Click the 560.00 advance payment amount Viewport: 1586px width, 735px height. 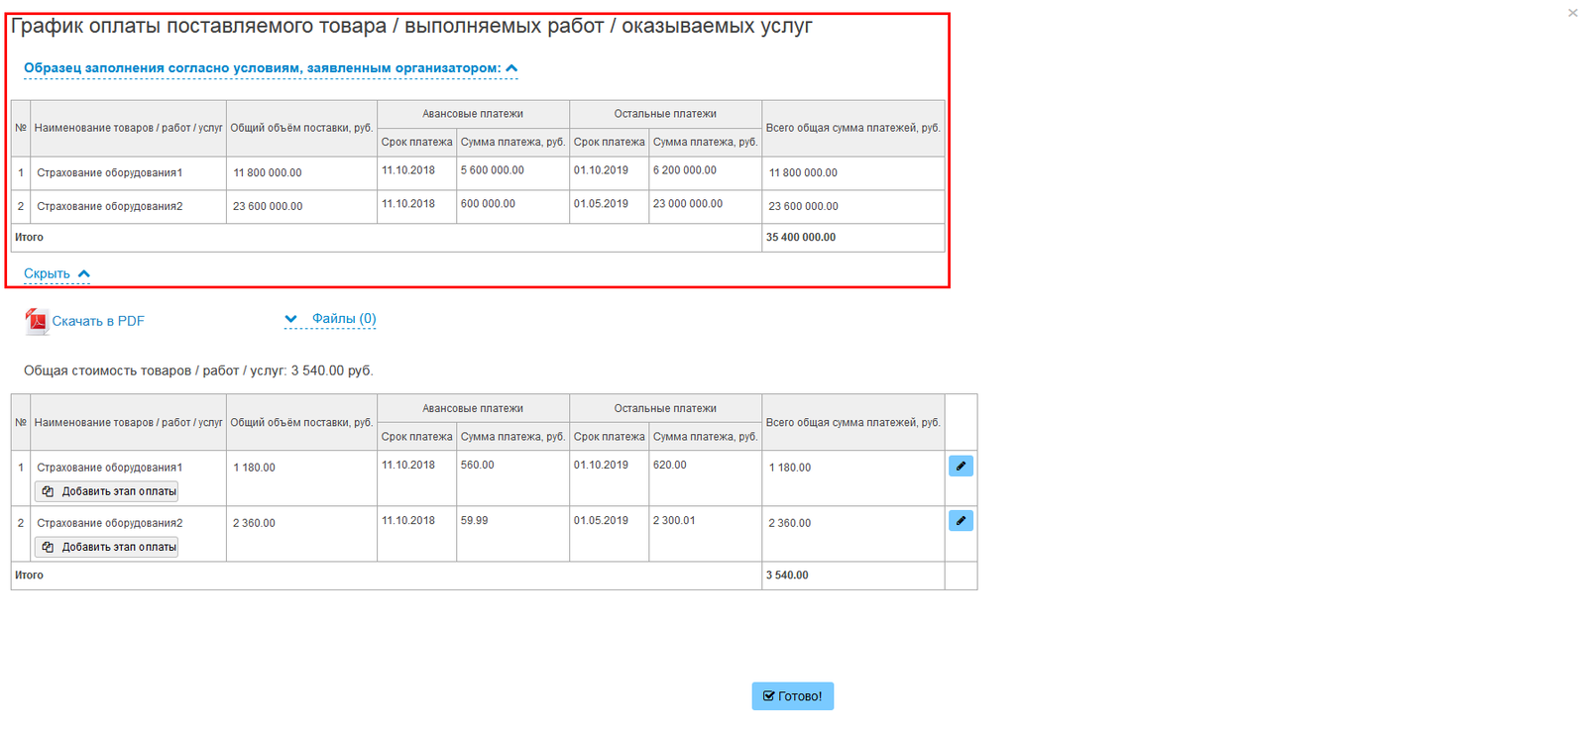click(478, 465)
